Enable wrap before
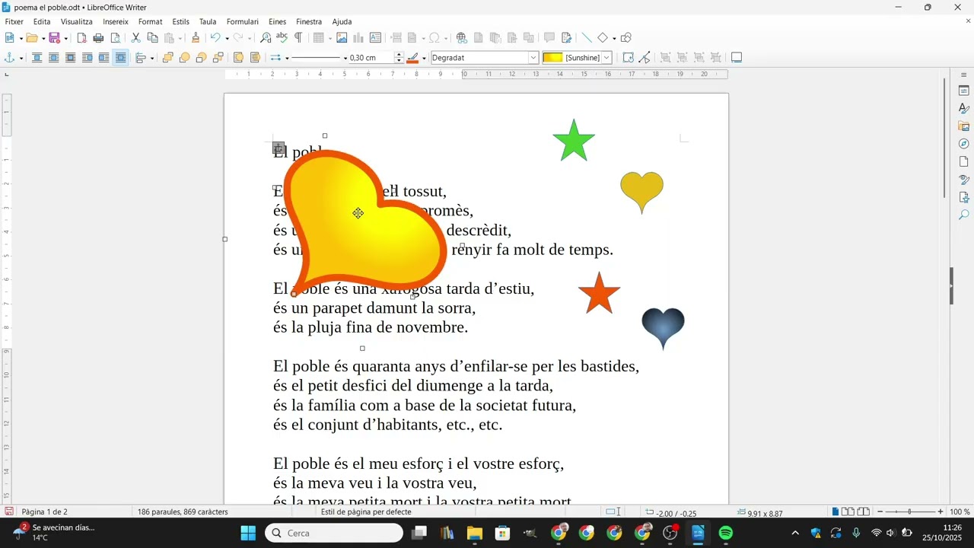This screenshot has height=548, width=974. (x=87, y=58)
